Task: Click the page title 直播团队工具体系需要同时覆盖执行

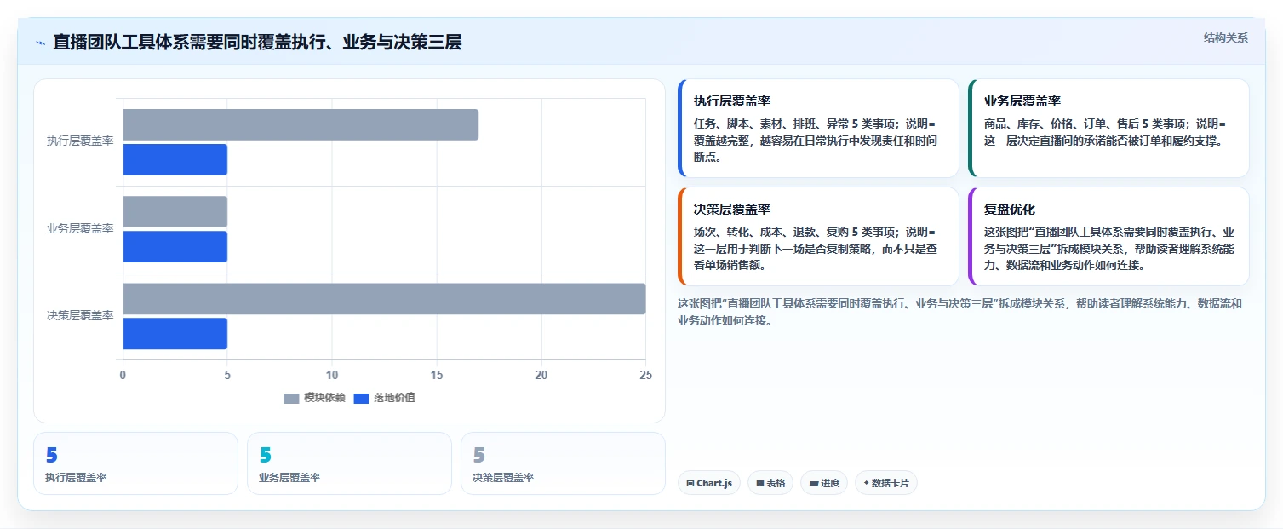Action: tap(257, 43)
